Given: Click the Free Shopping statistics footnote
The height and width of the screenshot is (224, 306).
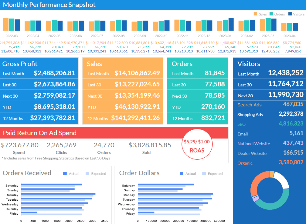Looking at the screenshot, I should coord(56,158).
